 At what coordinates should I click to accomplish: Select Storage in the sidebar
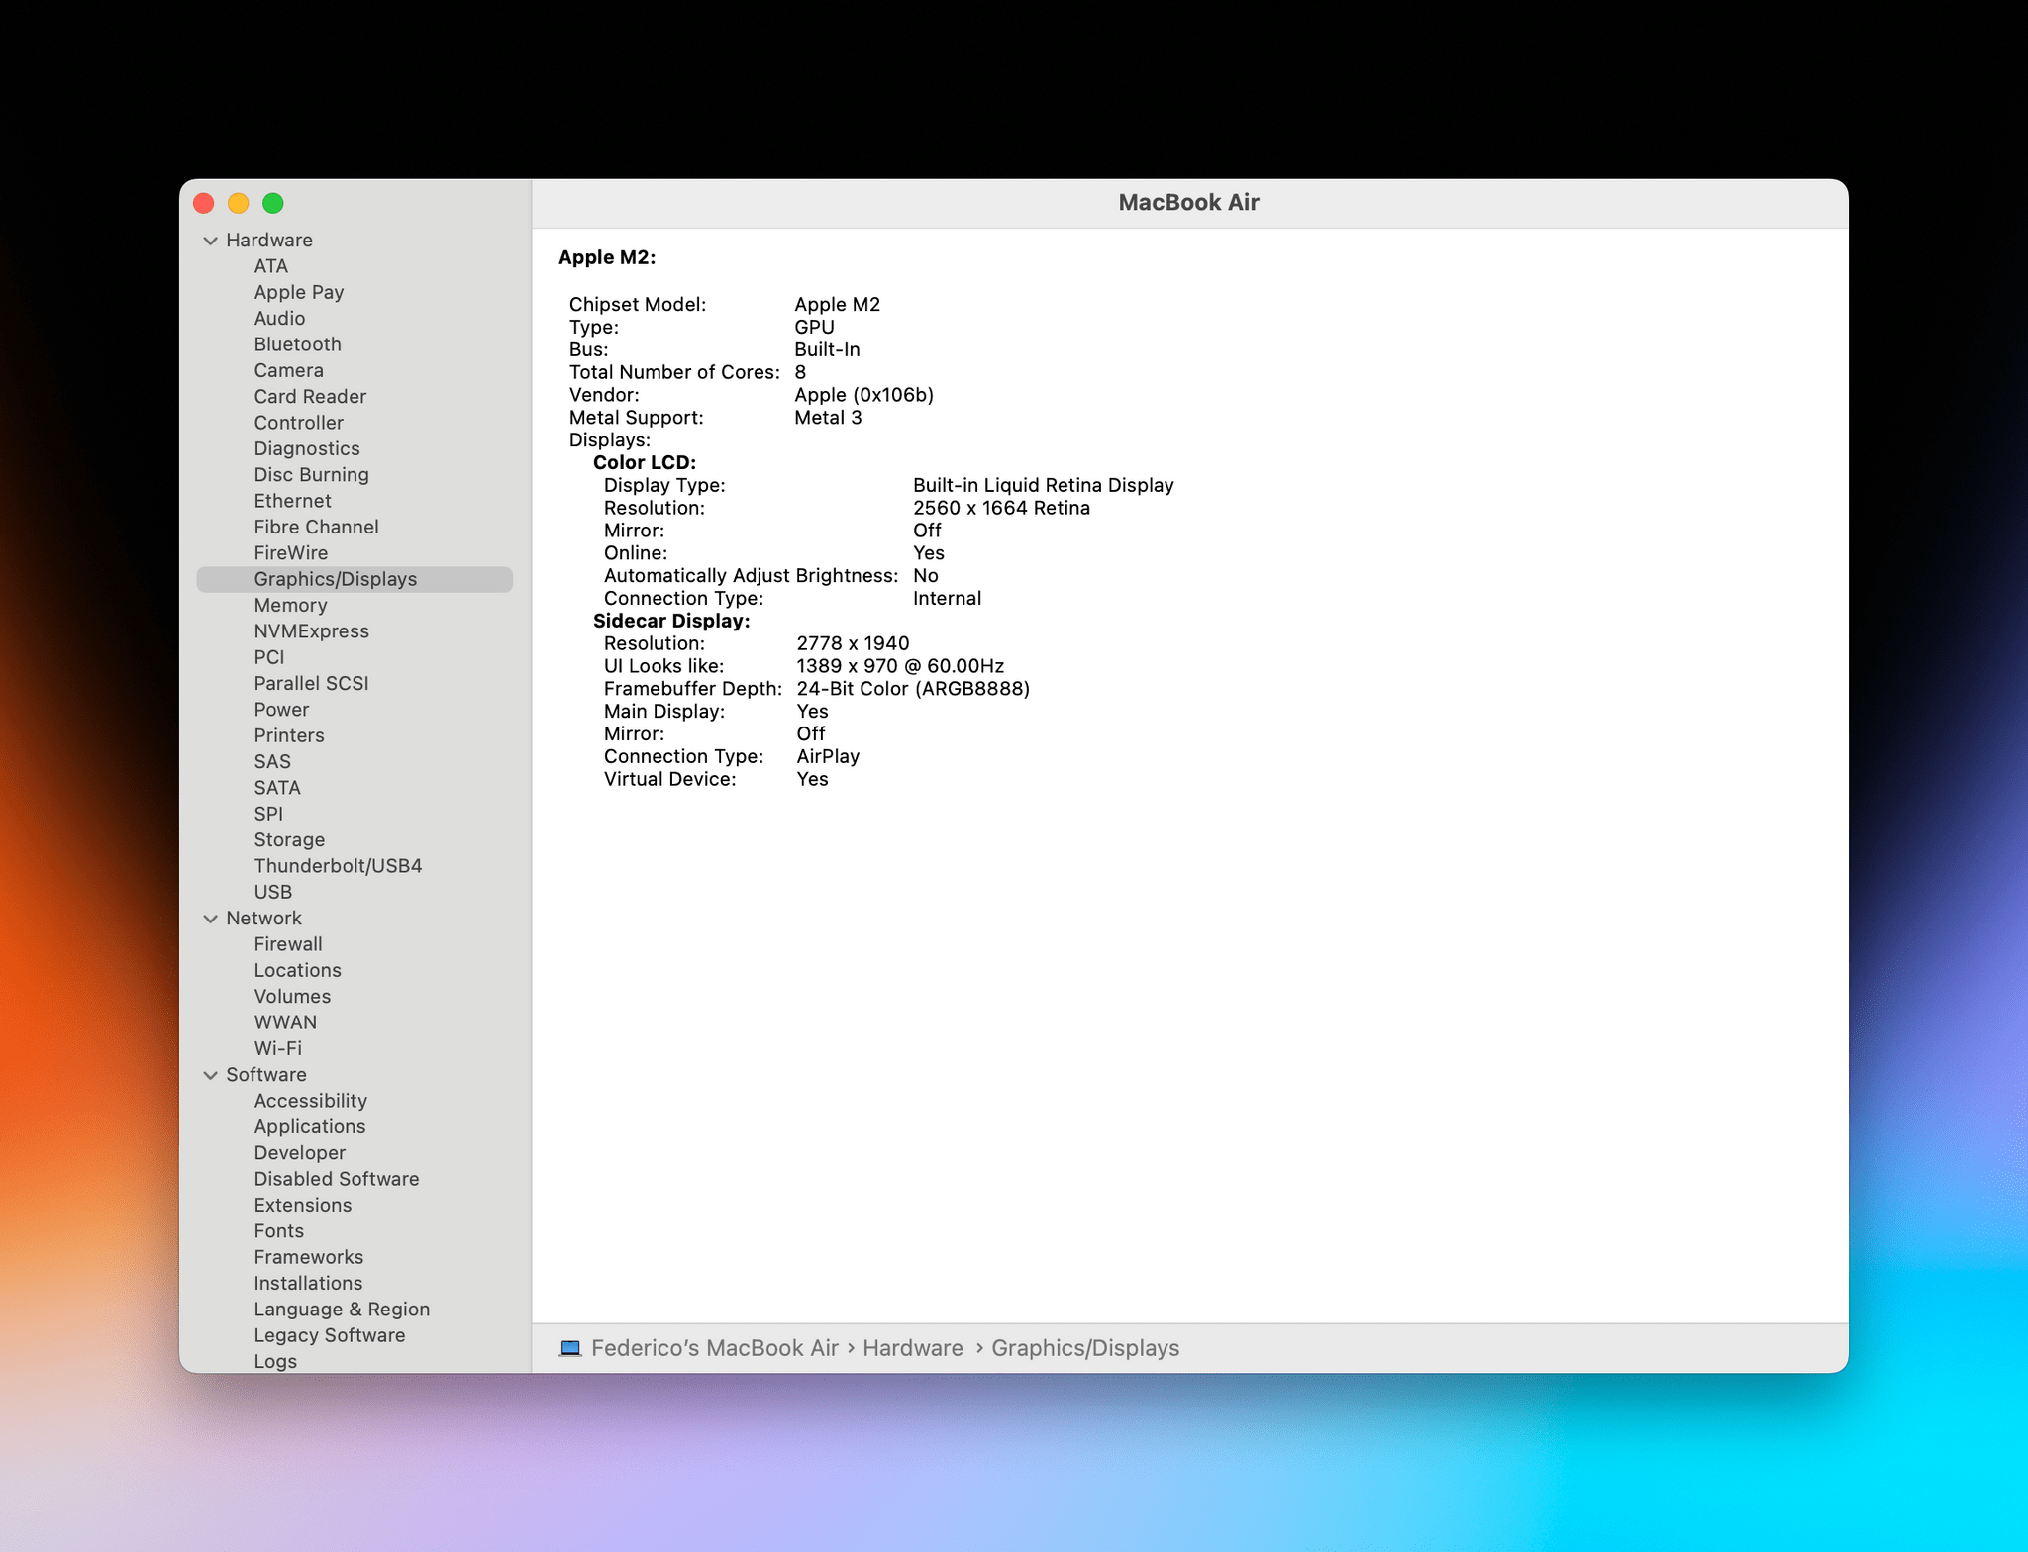coord(289,839)
